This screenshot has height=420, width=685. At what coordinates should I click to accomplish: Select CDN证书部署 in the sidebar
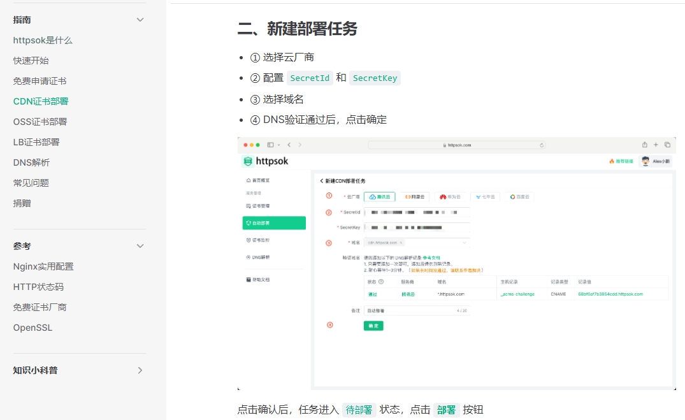(41, 101)
